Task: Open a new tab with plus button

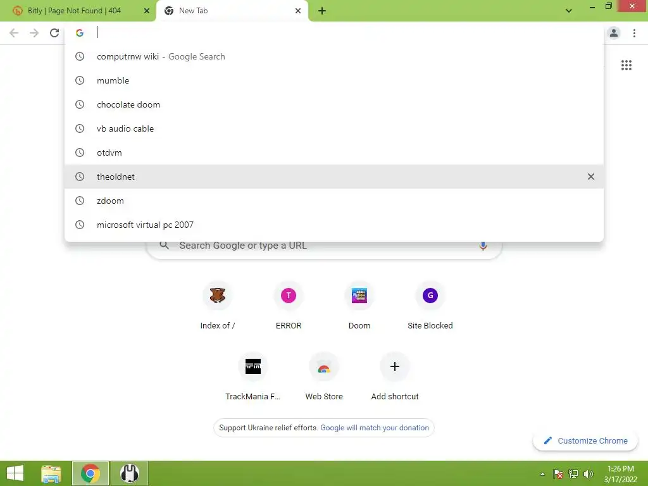Action: point(322,11)
